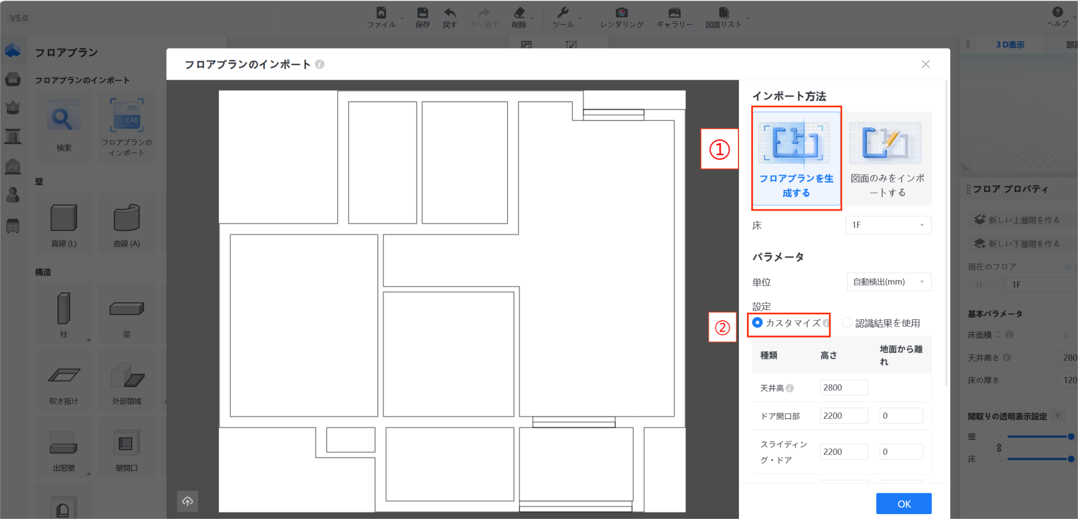
Task: Click 新しい上層階を作る button
Action: (x=1018, y=220)
